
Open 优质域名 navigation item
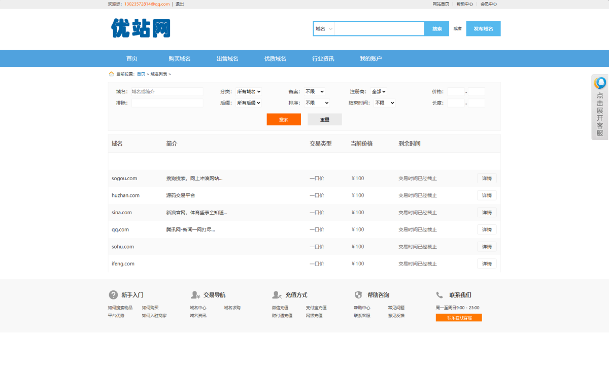click(275, 58)
